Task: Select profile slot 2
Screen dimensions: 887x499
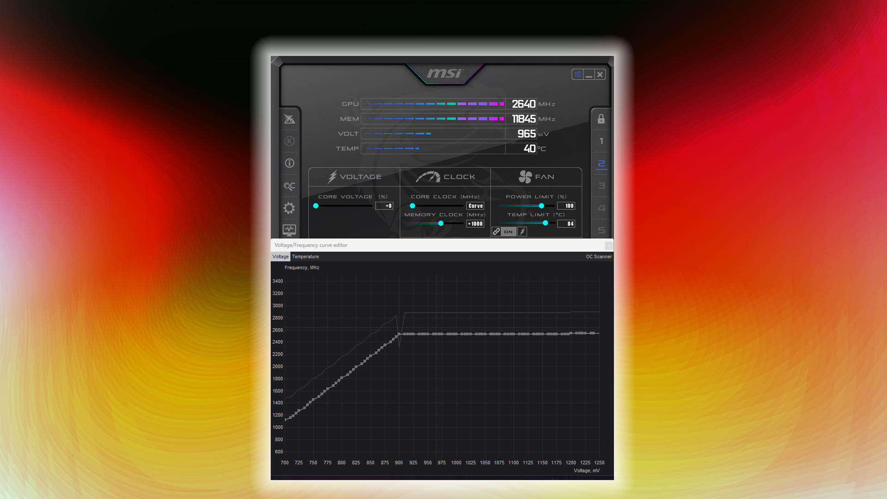Action: (601, 164)
